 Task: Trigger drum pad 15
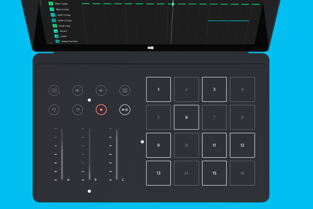click(214, 173)
